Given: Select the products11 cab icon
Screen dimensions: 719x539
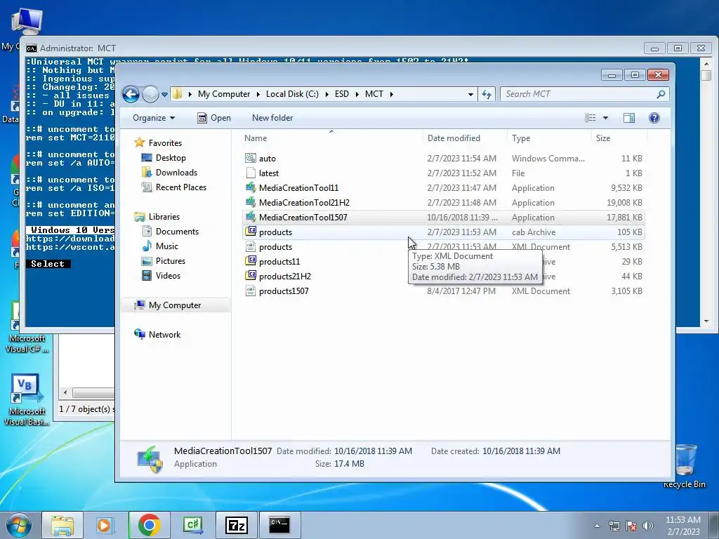Looking at the screenshot, I should coord(251,261).
